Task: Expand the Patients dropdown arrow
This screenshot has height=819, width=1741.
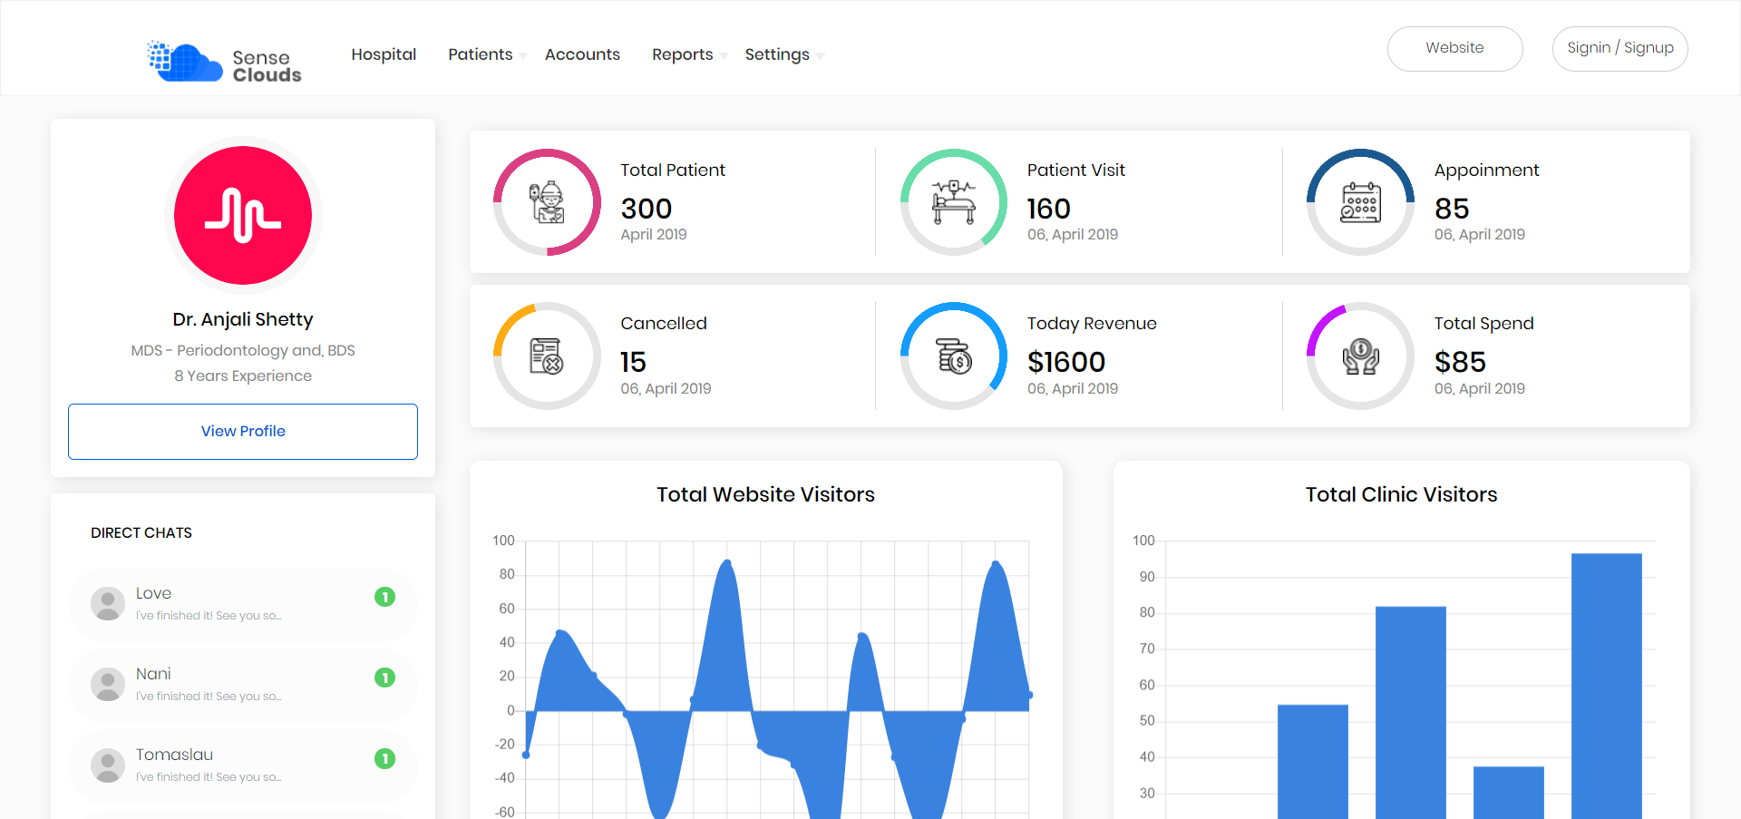Action: point(523,56)
